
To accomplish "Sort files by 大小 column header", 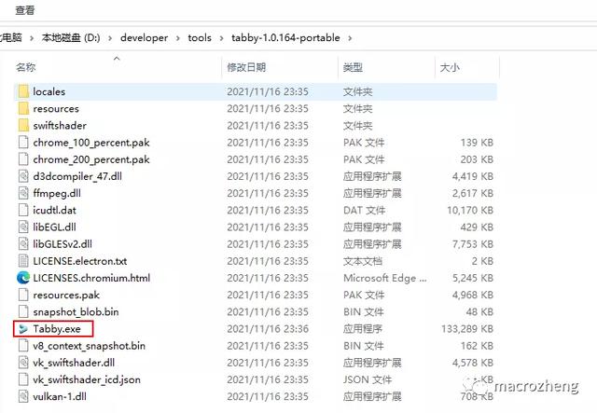I will pos(450,67).
